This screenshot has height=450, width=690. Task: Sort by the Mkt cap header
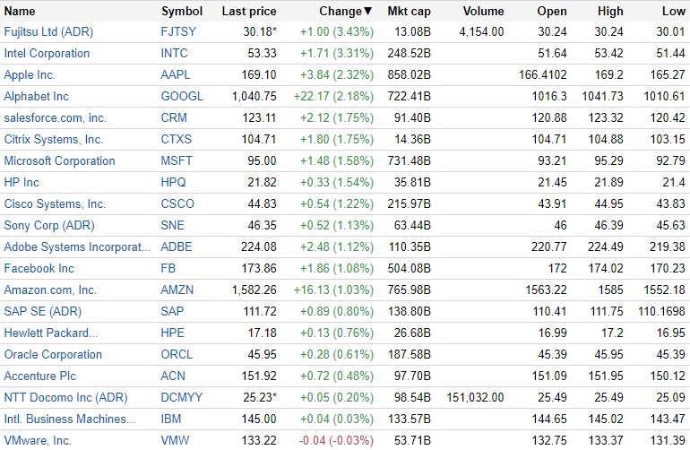[x=409, y=12]
